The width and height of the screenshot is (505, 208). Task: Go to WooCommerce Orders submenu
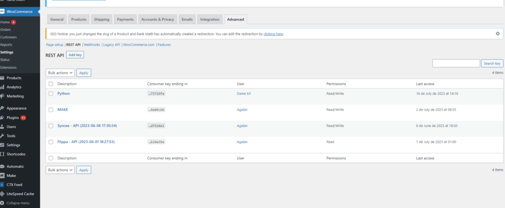[5, 30]
